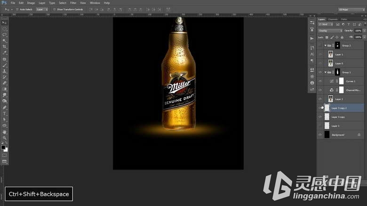Select the History Brush tool
The image size is (367, 206).
coord(4,77)
